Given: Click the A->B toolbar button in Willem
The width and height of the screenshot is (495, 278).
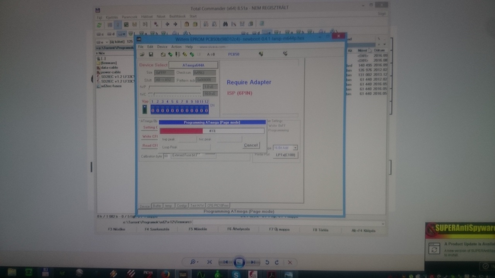Looking at the screenshot, I should [x=211, y=54].
